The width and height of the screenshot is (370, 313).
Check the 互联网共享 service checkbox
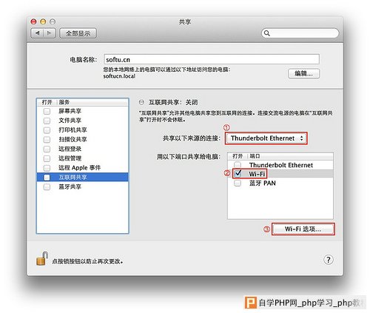tap(47, 178)
